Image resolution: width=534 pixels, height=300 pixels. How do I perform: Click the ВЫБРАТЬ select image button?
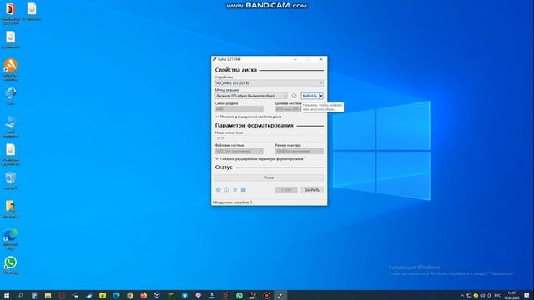[310, 96]
